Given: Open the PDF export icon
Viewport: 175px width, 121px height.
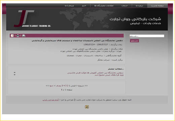Looking at the screenshot, I should (x=12, y=36).
